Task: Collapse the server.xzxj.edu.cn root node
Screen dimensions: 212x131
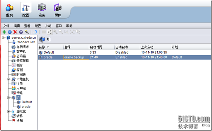Action: [3, 38]
